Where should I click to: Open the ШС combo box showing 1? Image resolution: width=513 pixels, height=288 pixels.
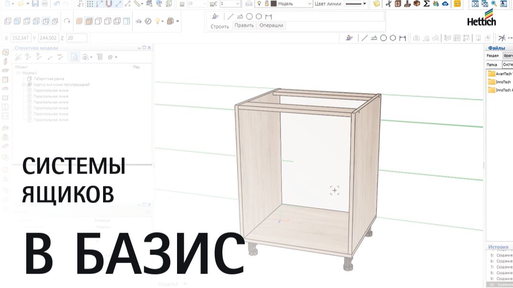(230, 4)
